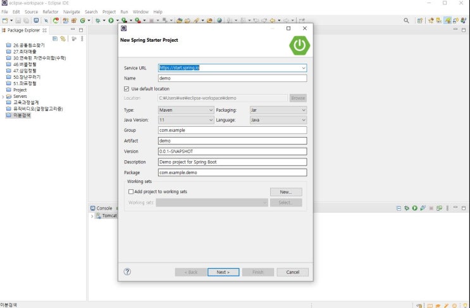Click the New Java Class icon
The image size is (470, 308).
click(x=82, y=21)
